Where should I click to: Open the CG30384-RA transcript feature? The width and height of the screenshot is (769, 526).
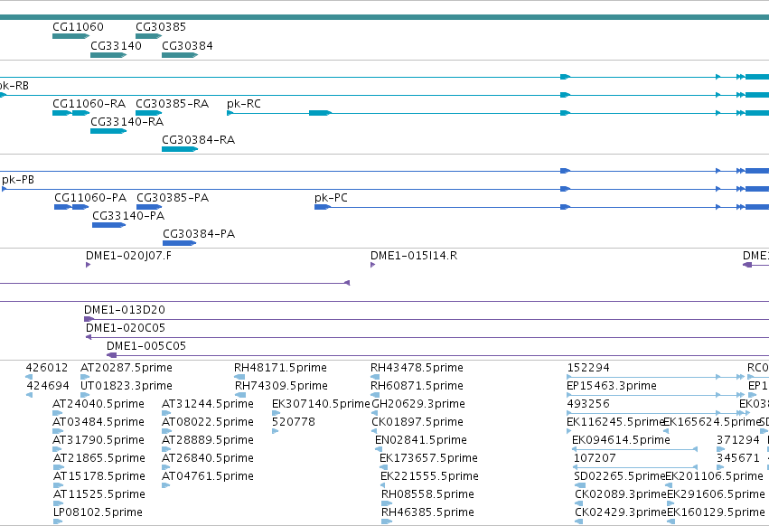coord(180,149)
